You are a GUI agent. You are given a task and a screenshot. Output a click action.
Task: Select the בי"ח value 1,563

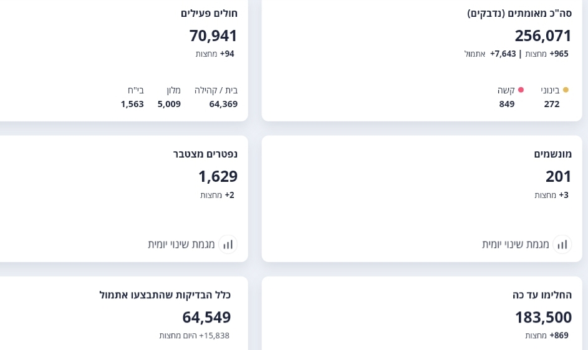coord(132,104)
